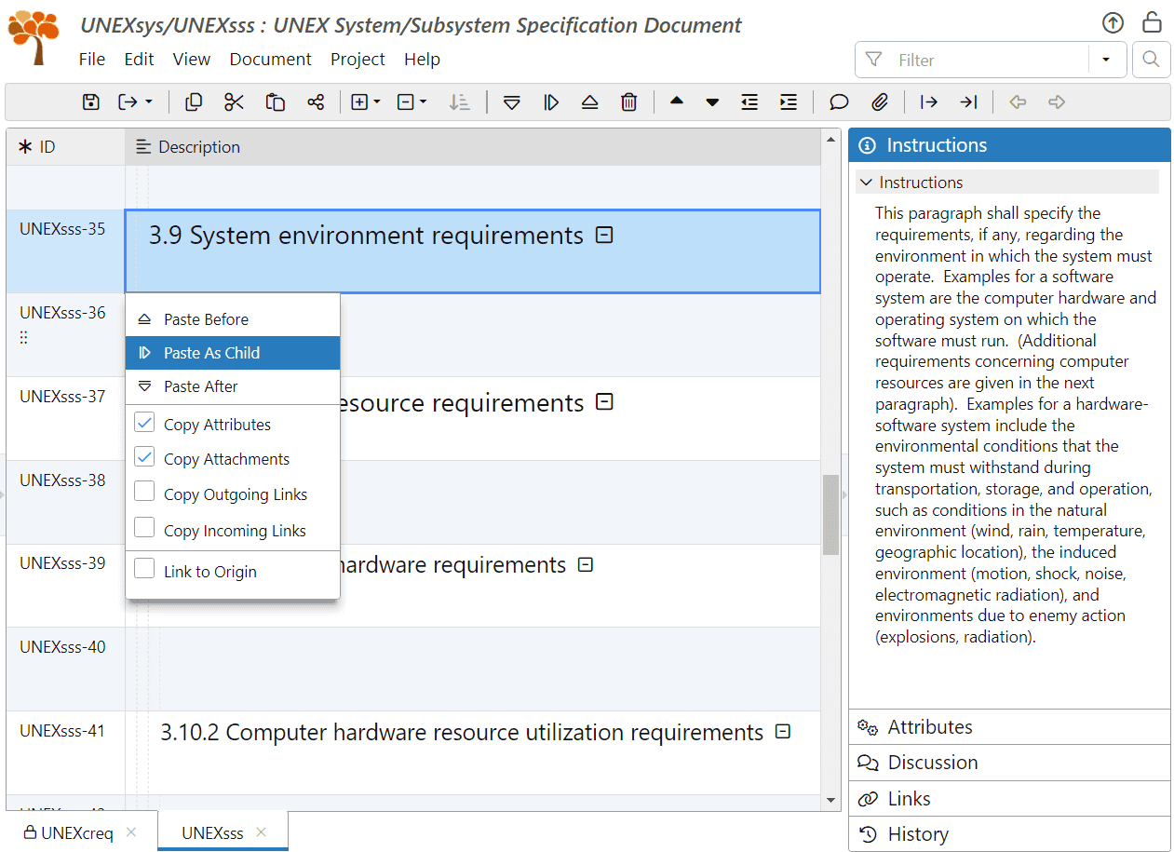
Task: Collapse section 3.9 System environment requirements
Action: click(x=604, y=236)
